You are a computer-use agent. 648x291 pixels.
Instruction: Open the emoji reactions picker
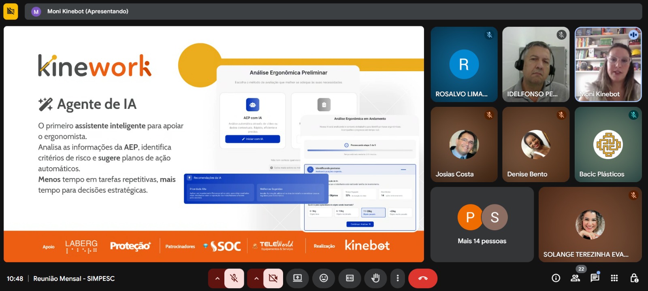pos(324,278)
